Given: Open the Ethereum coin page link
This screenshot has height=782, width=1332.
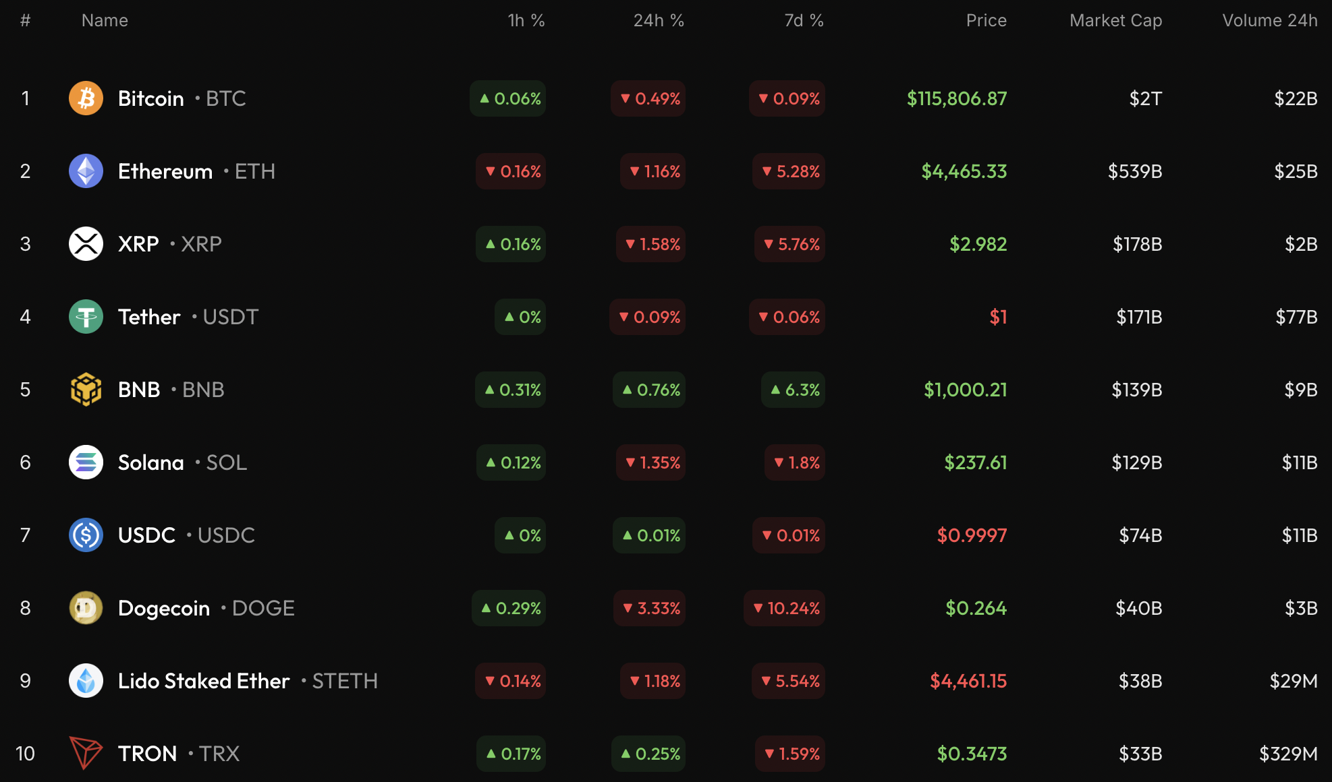Looking at the screenshot, I should pos(164,171).
